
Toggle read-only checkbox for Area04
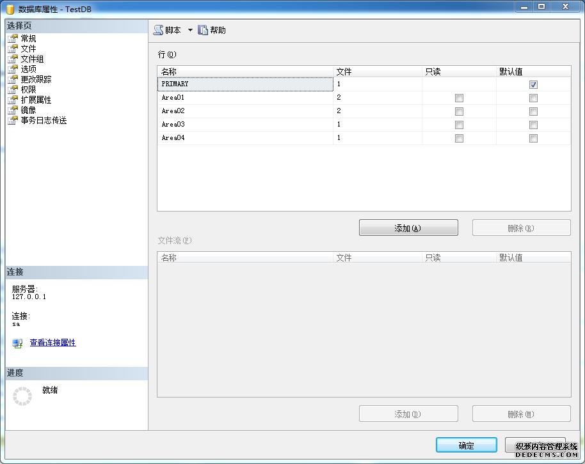tap(459, 139)
